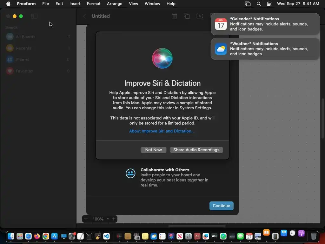Click the Stage Manager menu bar icon
The width and height of the screenshot is (325, 244).
pyautogui.click(x=248, y=4)
